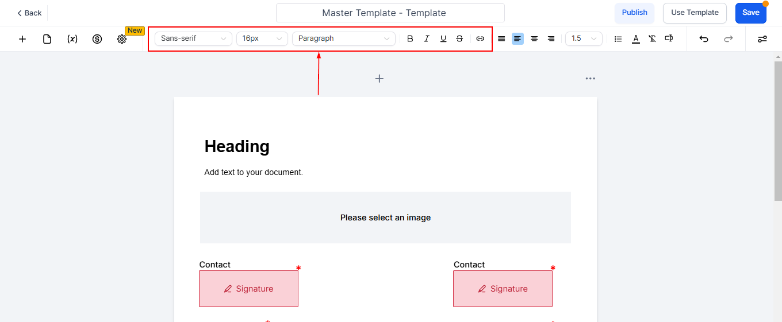Open the Sans-serif font family dropdown
The width and height of the screenshot is (782, 322).
(x=193, y=38)
